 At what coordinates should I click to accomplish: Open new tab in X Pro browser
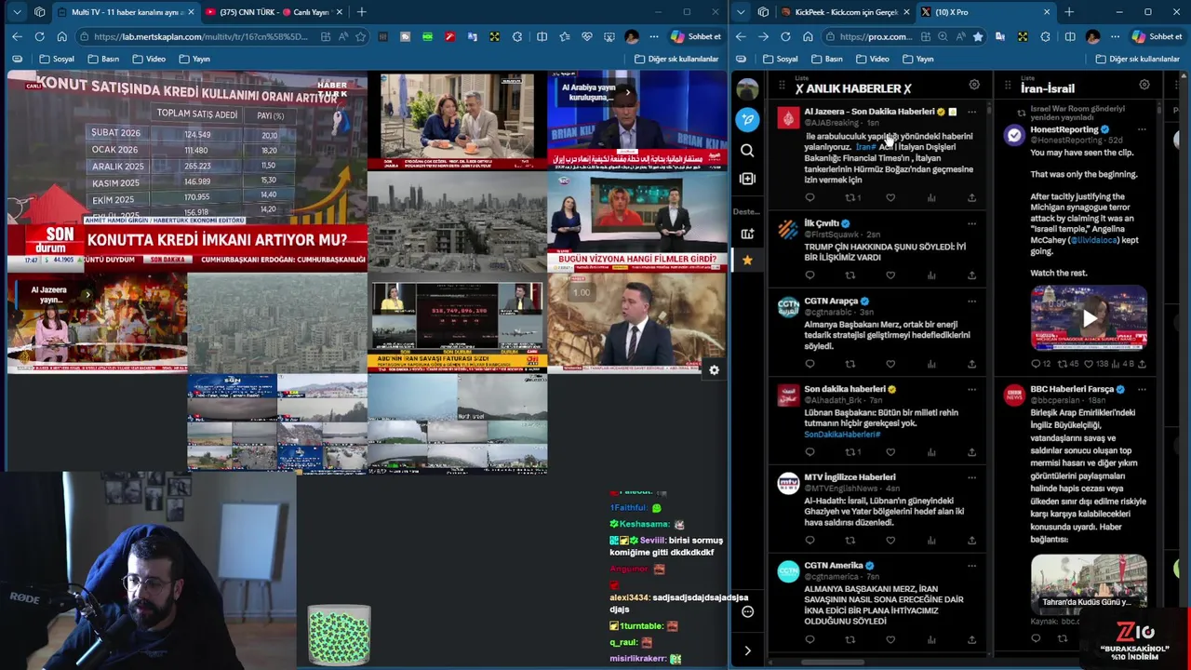pyautogui.click(x=1068, y=12)
